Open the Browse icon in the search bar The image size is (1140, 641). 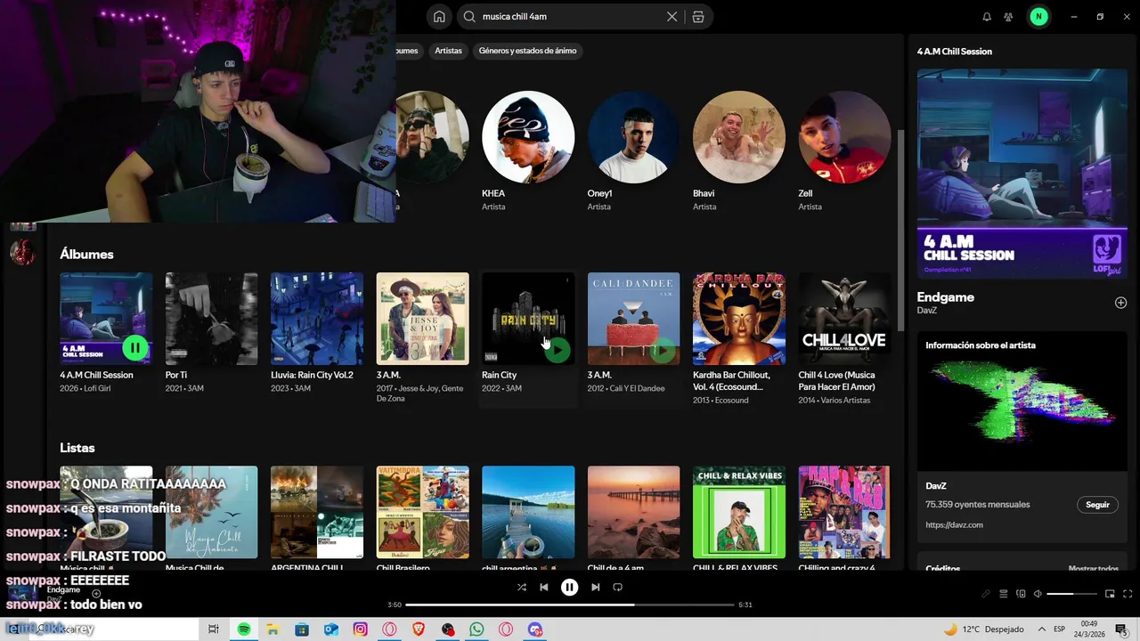[698, 16]
